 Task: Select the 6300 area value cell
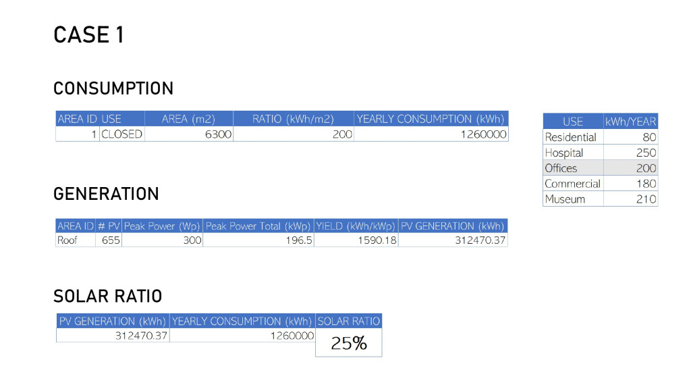[189, 134]
